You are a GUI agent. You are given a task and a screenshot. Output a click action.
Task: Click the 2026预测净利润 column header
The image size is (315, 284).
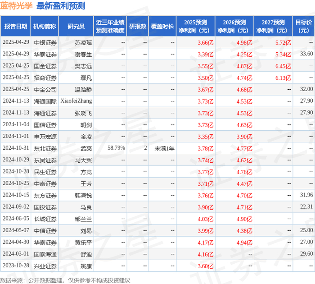pos(234,26)
